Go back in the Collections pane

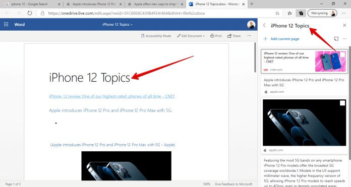264,25
